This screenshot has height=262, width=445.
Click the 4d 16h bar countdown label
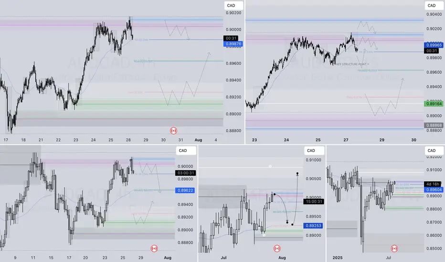(x=433, y=184)
